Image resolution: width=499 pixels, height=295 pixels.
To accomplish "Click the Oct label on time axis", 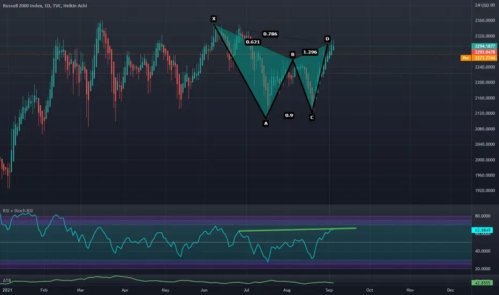I will tap(369, 290).
